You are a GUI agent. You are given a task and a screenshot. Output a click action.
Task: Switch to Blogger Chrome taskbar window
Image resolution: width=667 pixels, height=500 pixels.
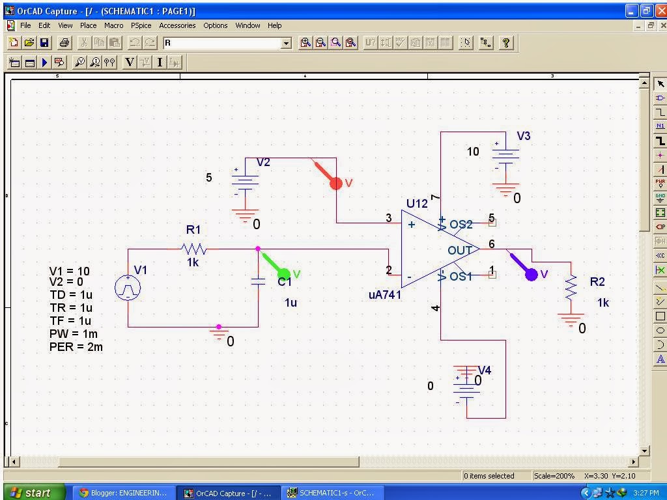coord(123,493)
